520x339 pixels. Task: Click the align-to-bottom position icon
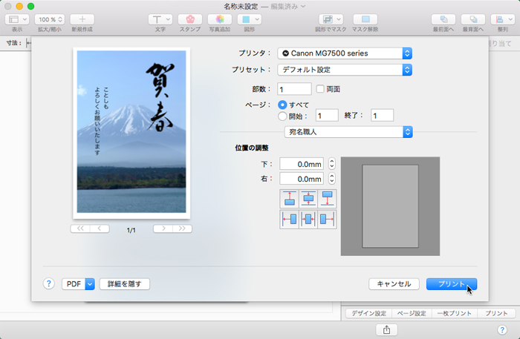327,199
